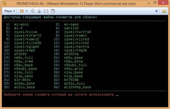
Task: Click the n56ub1_full config entry
Action: (76, 65)
